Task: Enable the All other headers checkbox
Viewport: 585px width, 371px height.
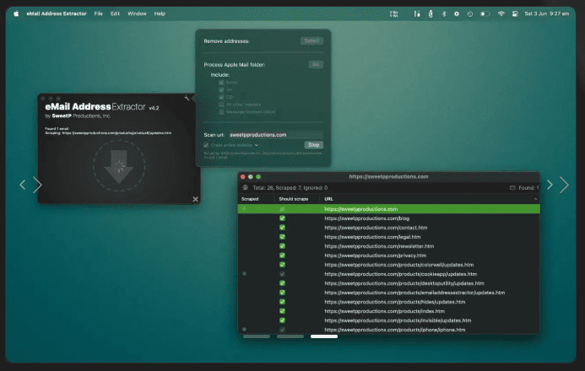Action: (222, 105)
